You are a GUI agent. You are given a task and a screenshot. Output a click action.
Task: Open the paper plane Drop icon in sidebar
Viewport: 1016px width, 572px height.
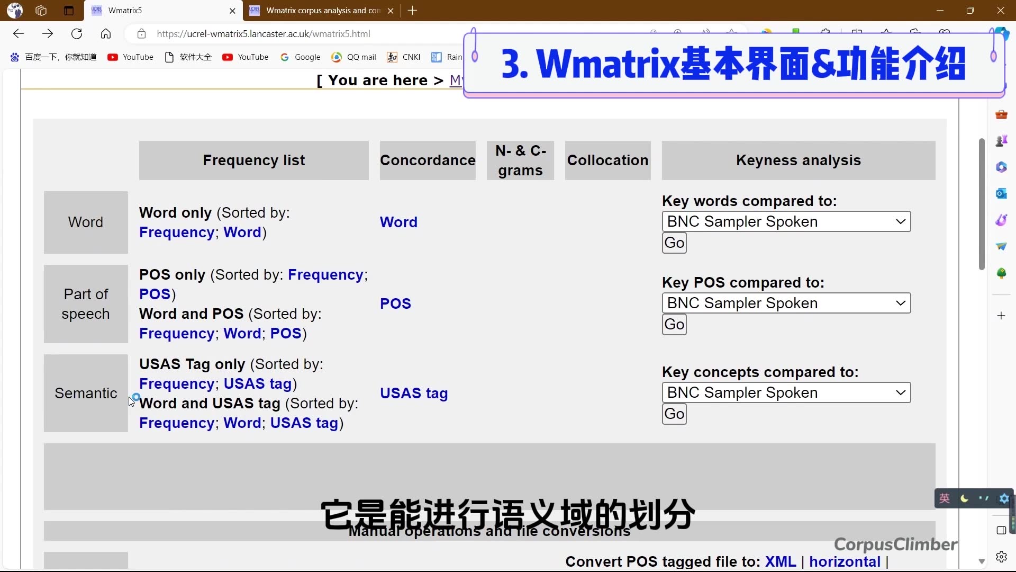coord(1002,246)
